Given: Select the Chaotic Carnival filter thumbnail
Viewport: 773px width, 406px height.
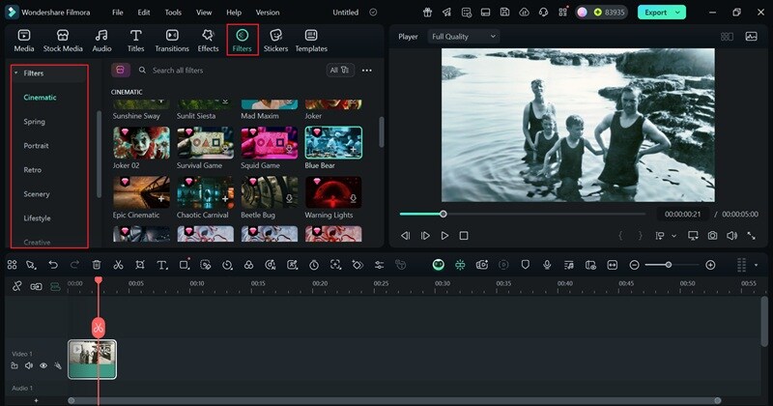Looking at the screenshot, I should coord(206,192).
